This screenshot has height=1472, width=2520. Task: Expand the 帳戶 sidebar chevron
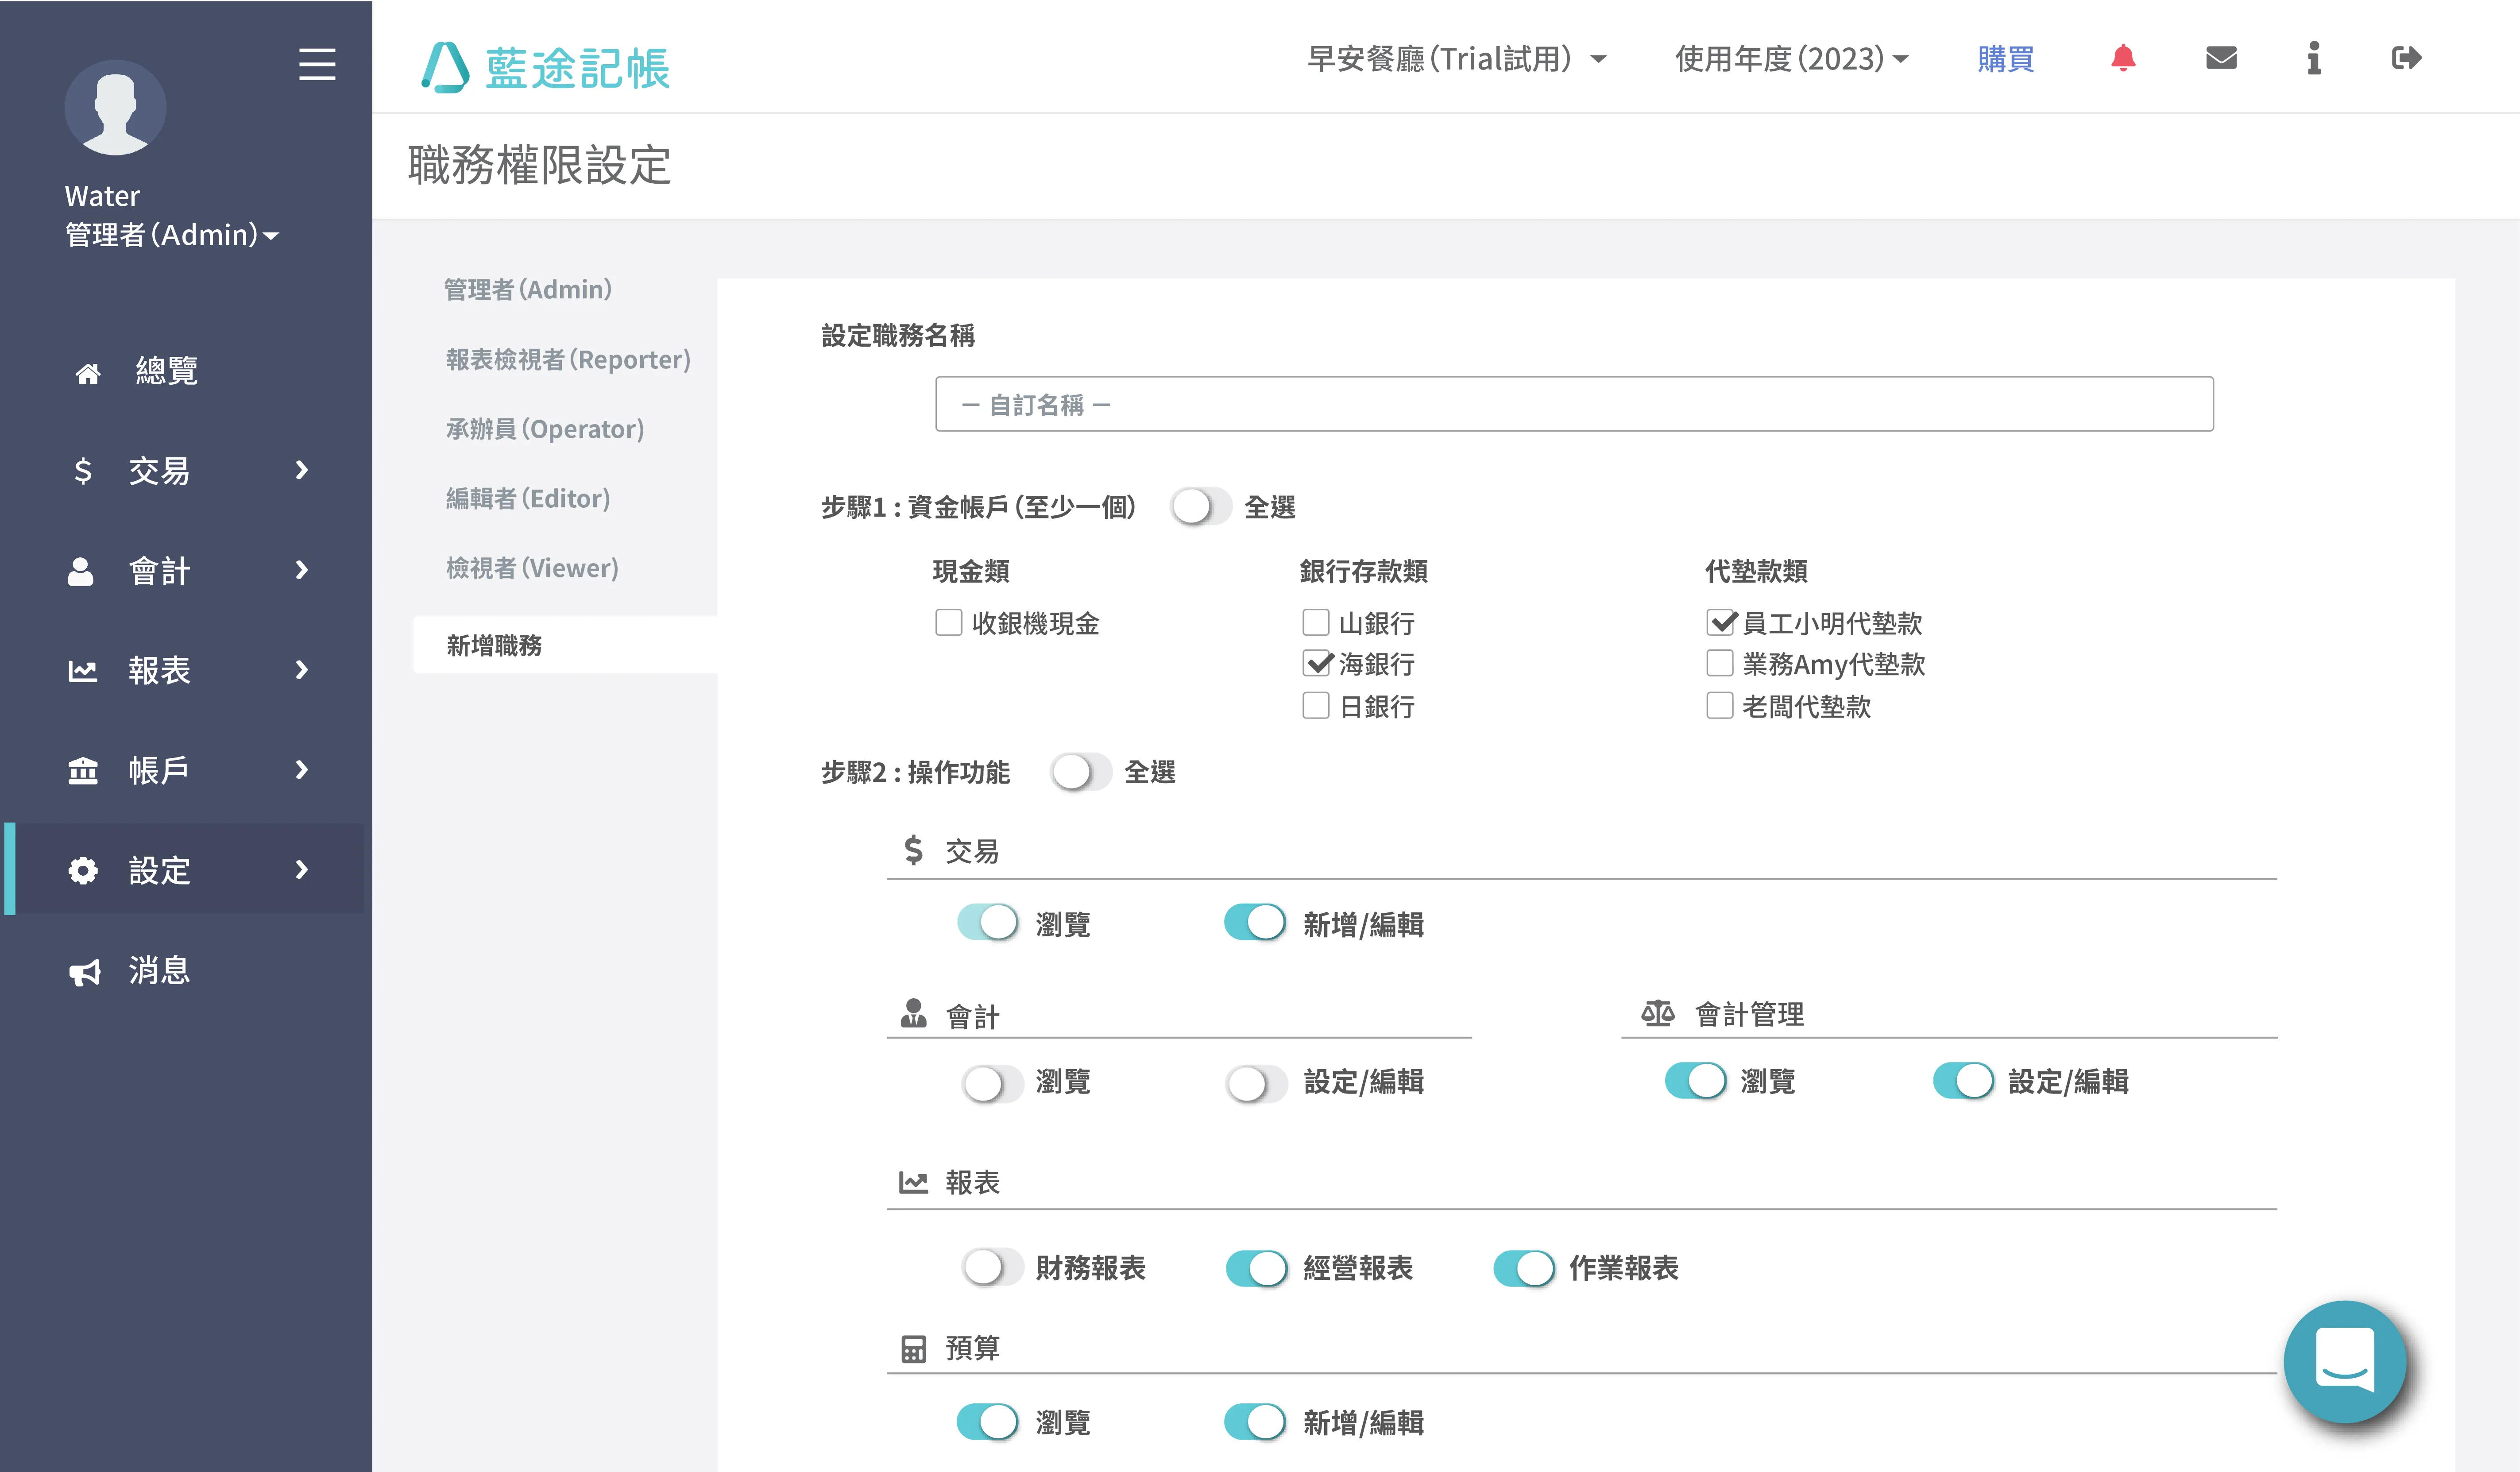point(302,770)
